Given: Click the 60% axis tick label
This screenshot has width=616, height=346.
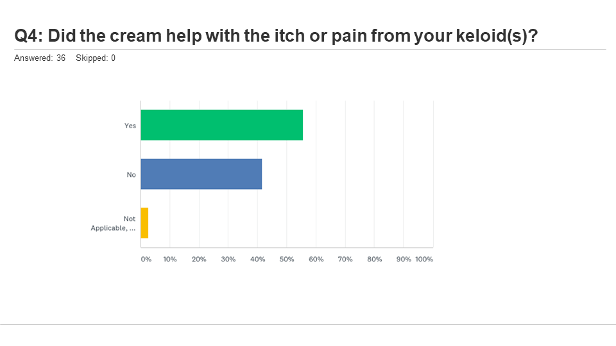Looking at the screenshot, I should click(x=316, y=259).
